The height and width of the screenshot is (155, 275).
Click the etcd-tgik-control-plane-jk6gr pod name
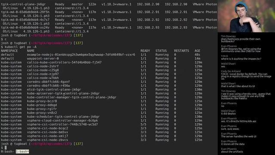tap(54, 90)
